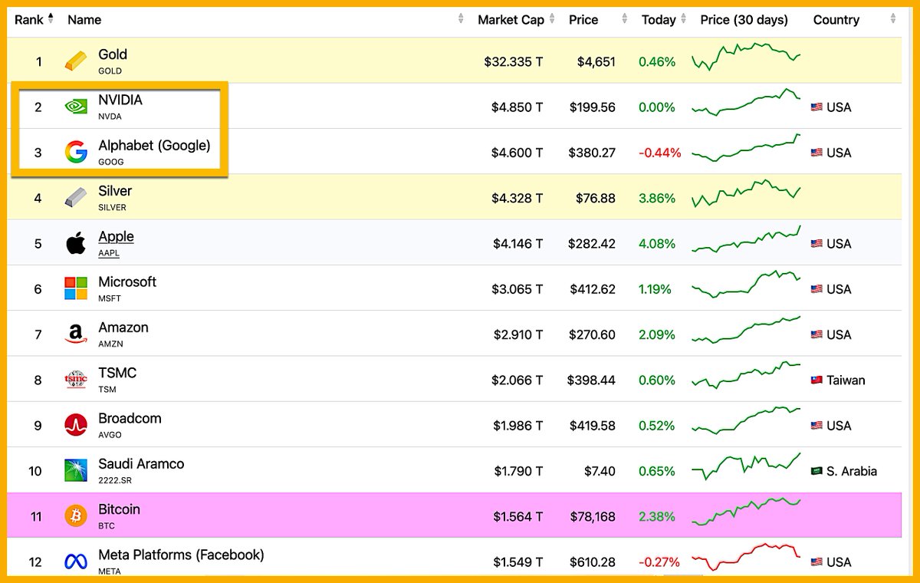Screen dimensions: 920x583
Task: Click the Bitcoin orange coin icon
Action: tap(76, 515)
